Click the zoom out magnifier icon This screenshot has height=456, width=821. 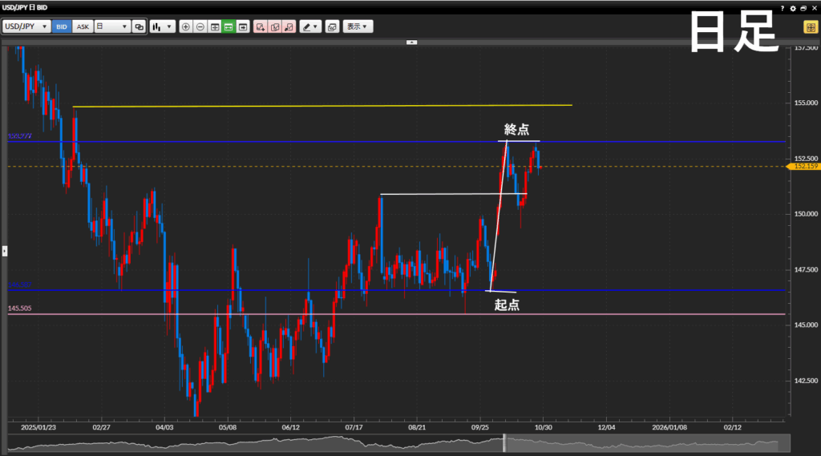(x=200, y=26)
